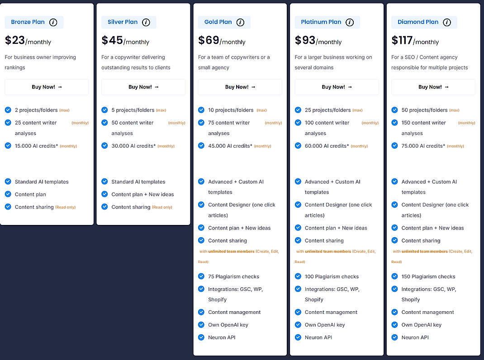Click Buy Now on the Gold Plan
The height and width of the screenshot is (360, 484).
coord(240,87)
